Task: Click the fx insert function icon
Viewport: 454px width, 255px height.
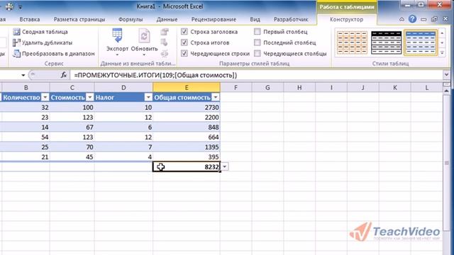Action: 64,75
